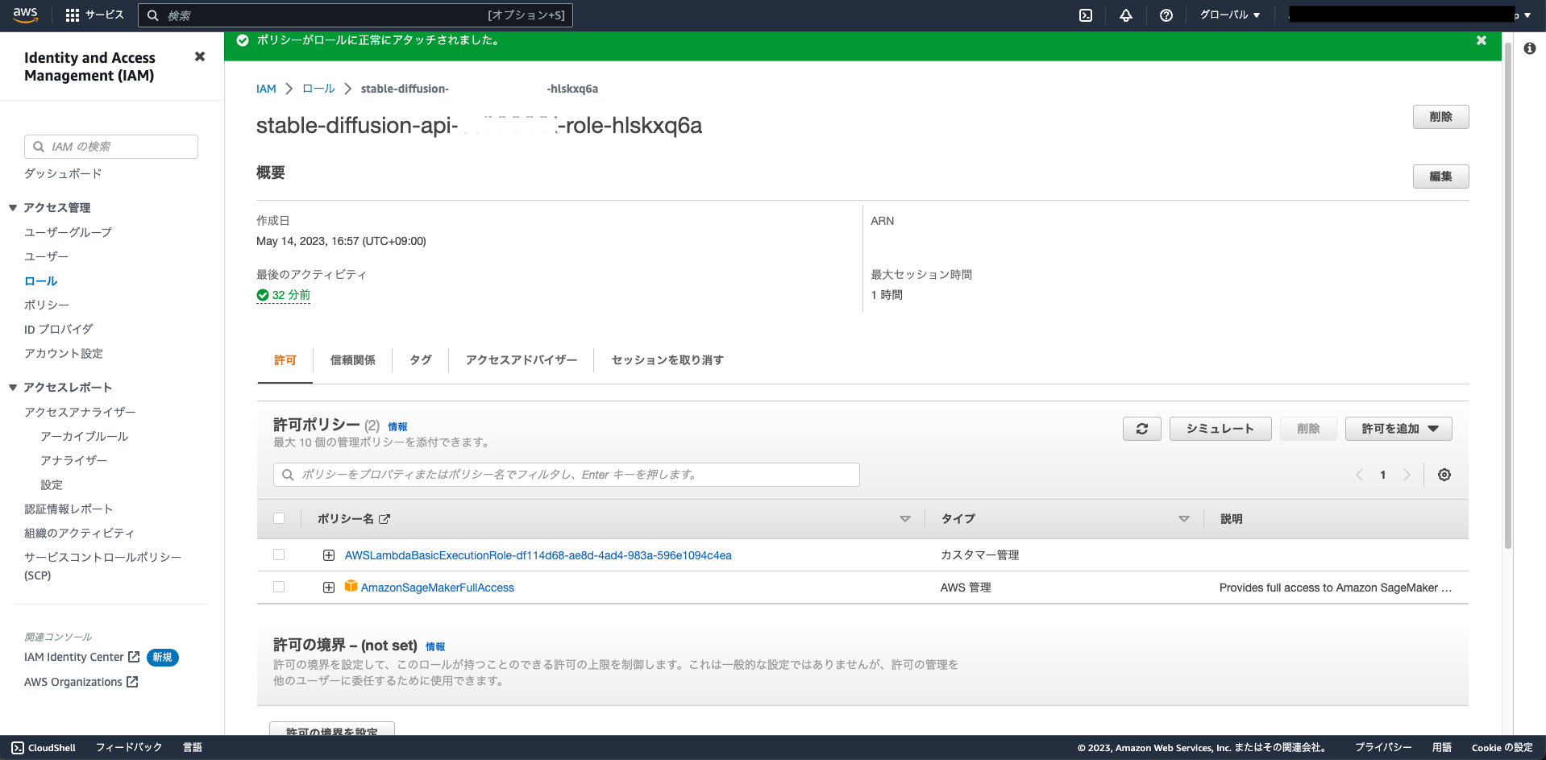The height and width of the screenshot is (760, 1546).
Task: Open ポリシー in side navigation
Action: [x=47, y=305]
